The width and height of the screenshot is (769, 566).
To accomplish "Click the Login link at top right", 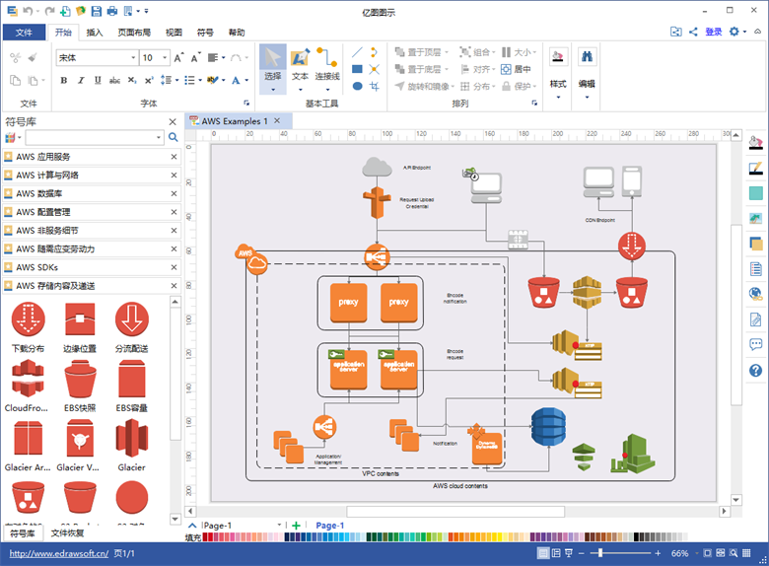I will tap(714, 32).
